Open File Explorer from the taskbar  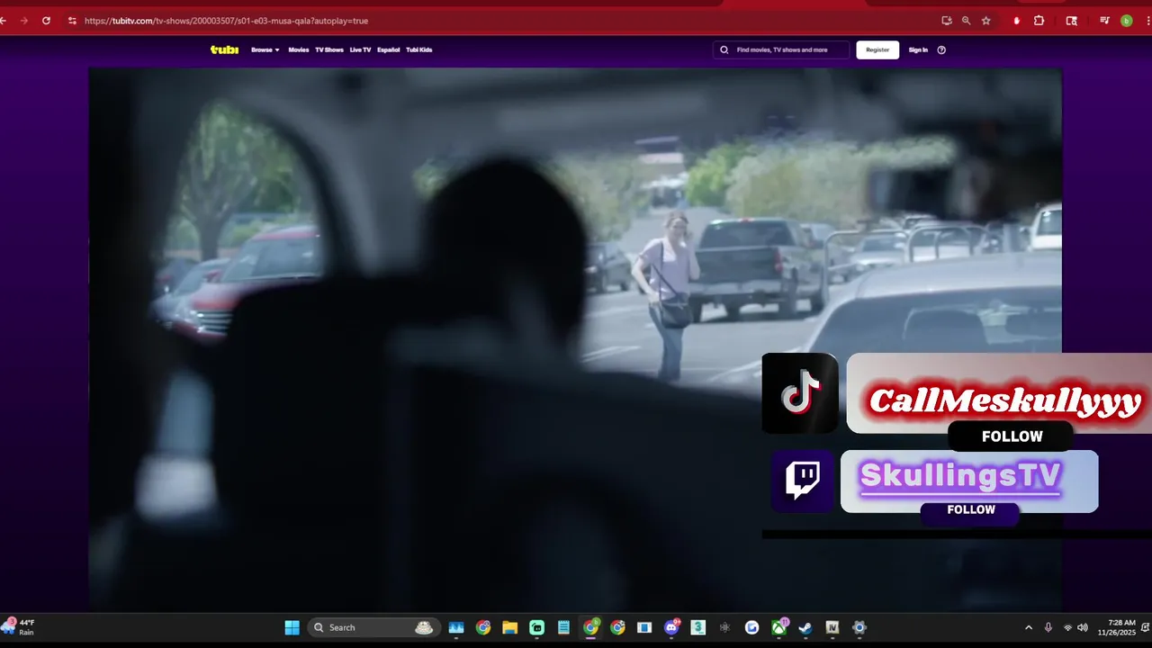click(509, 627)
